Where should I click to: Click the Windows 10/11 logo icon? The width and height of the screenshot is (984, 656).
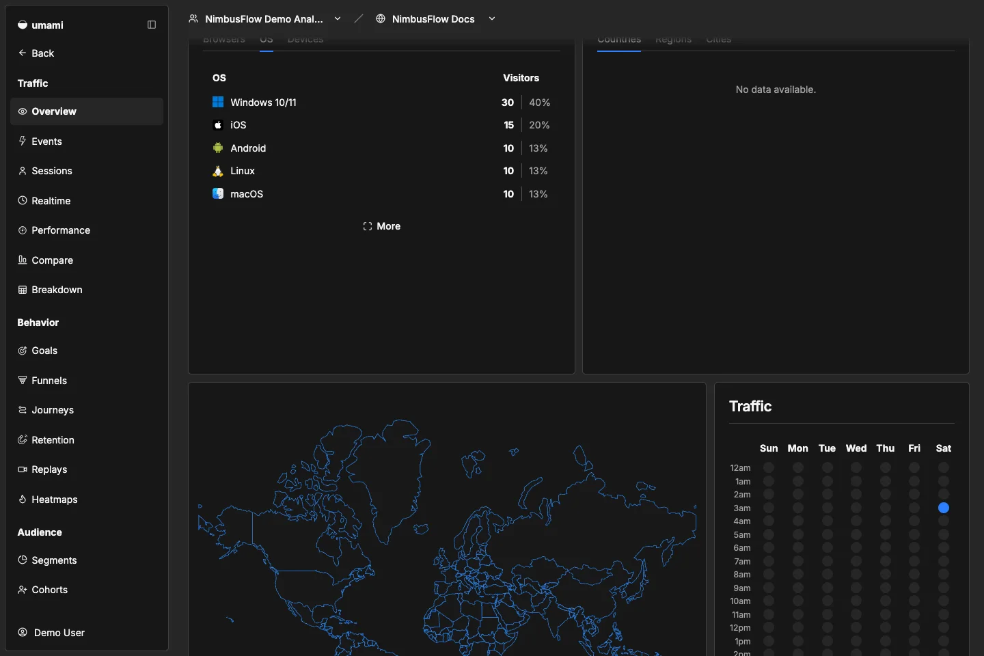(x=218, y=102)
